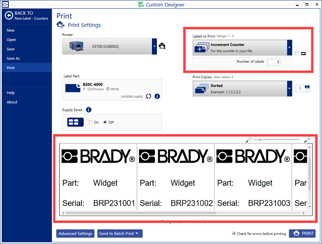Click the Sorted copies stacked icon
This screenshot has width=322, height=244.
[201, 89]
